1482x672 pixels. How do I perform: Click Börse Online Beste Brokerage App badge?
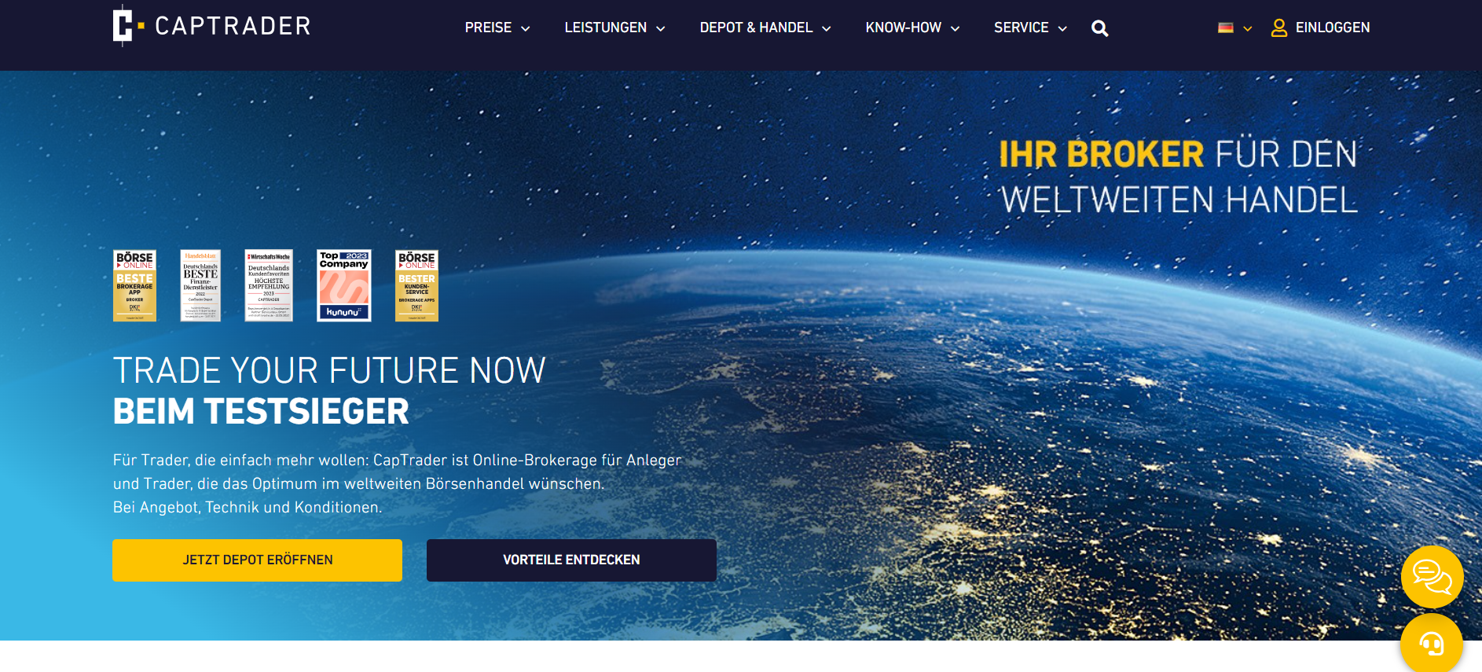tap(134, 285)
